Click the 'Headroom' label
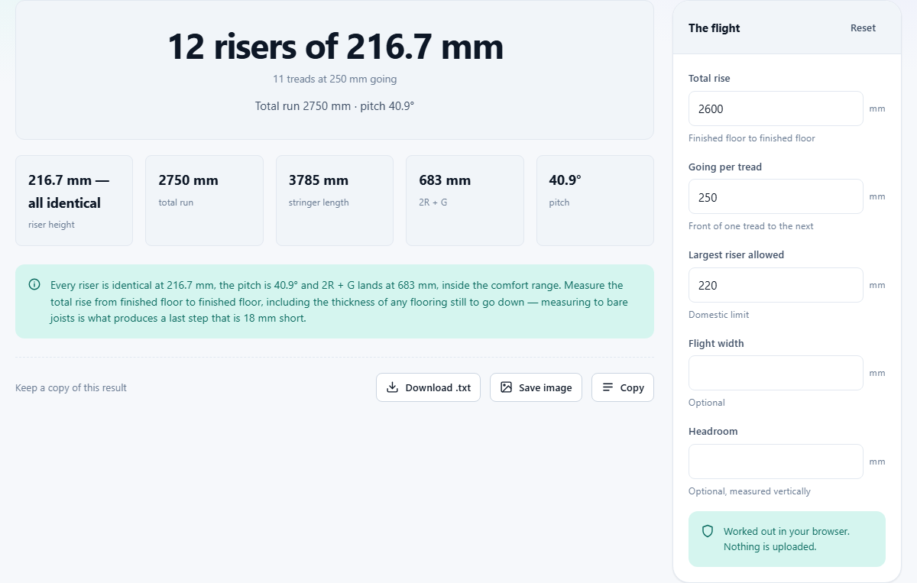The height and width of the screenshot is (583, 917). click(x=713, y=431)
